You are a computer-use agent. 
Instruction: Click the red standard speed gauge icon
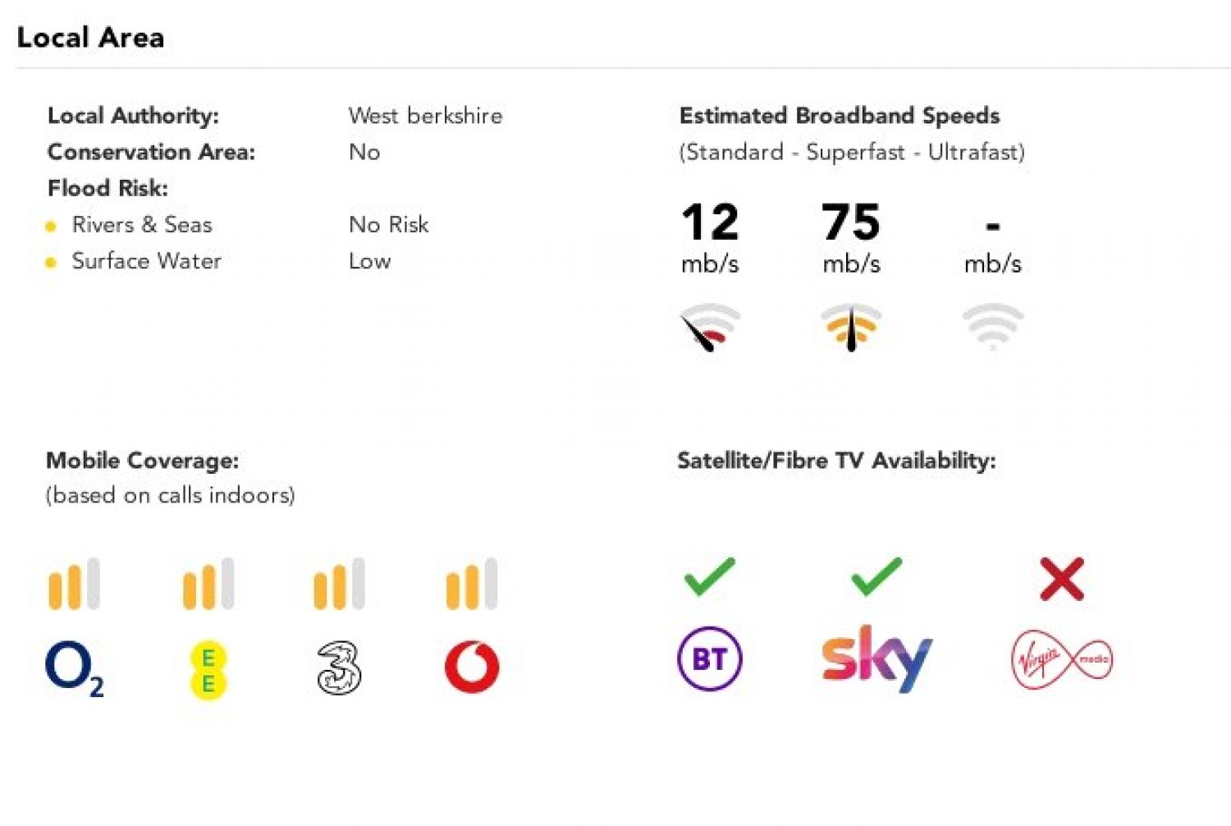coord(710,327)
